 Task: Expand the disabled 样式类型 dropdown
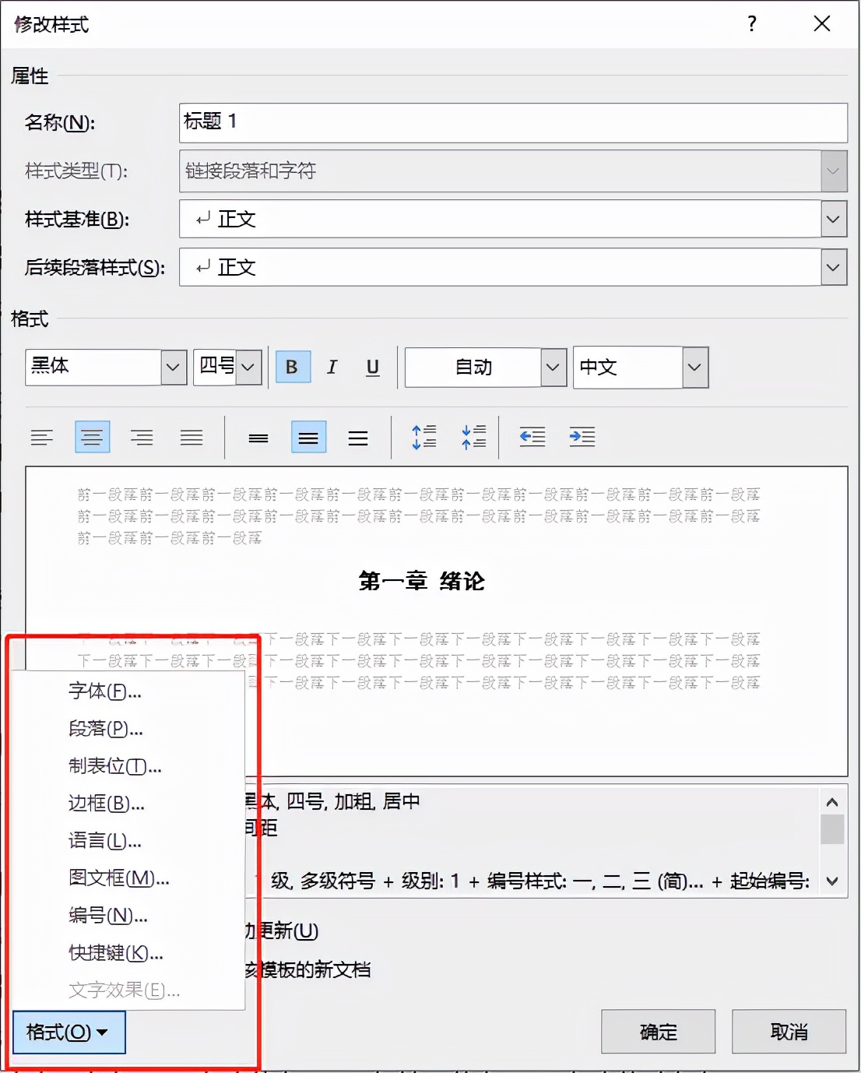click(834, 171)
